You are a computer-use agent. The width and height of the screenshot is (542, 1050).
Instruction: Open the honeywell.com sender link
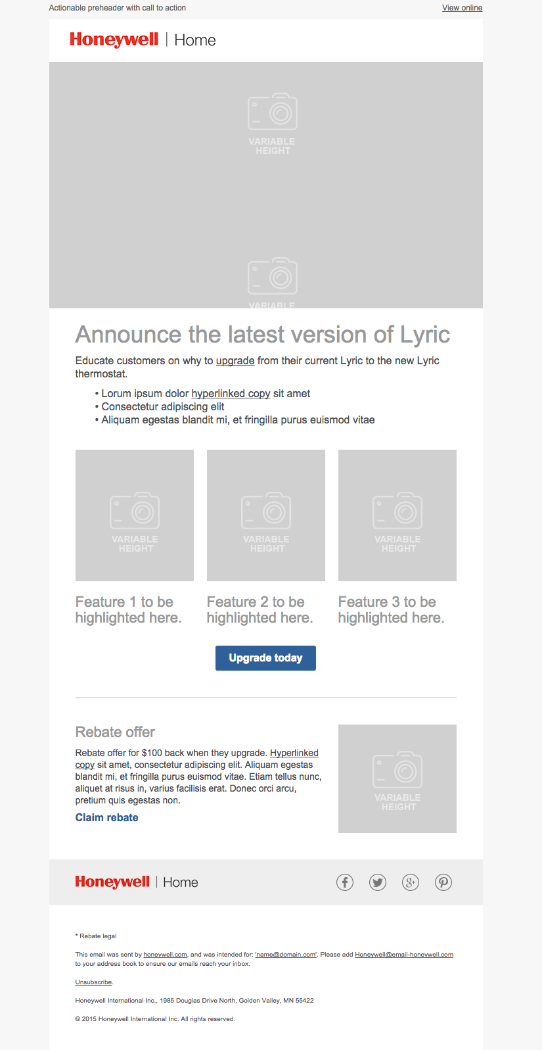[x=165, y=955]
